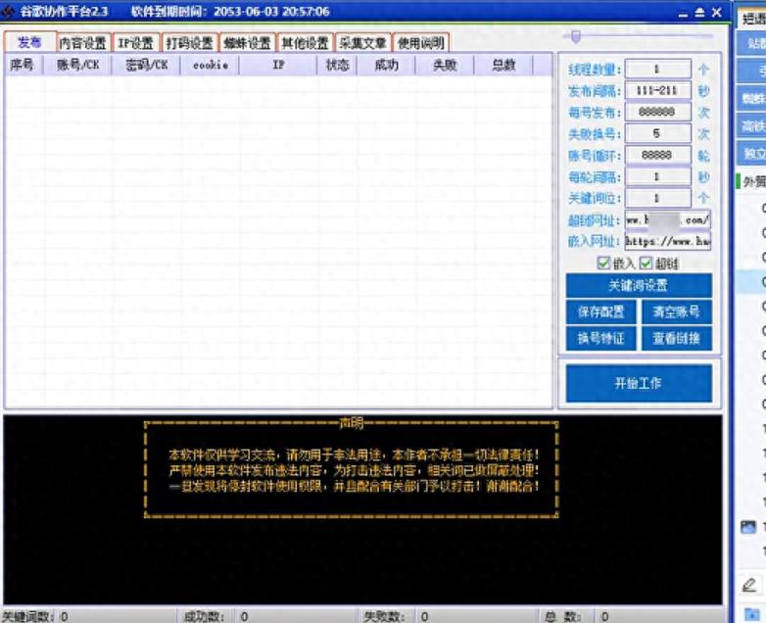Click the 成功 column header
The image size is (766, 623).
coord(386,65)
